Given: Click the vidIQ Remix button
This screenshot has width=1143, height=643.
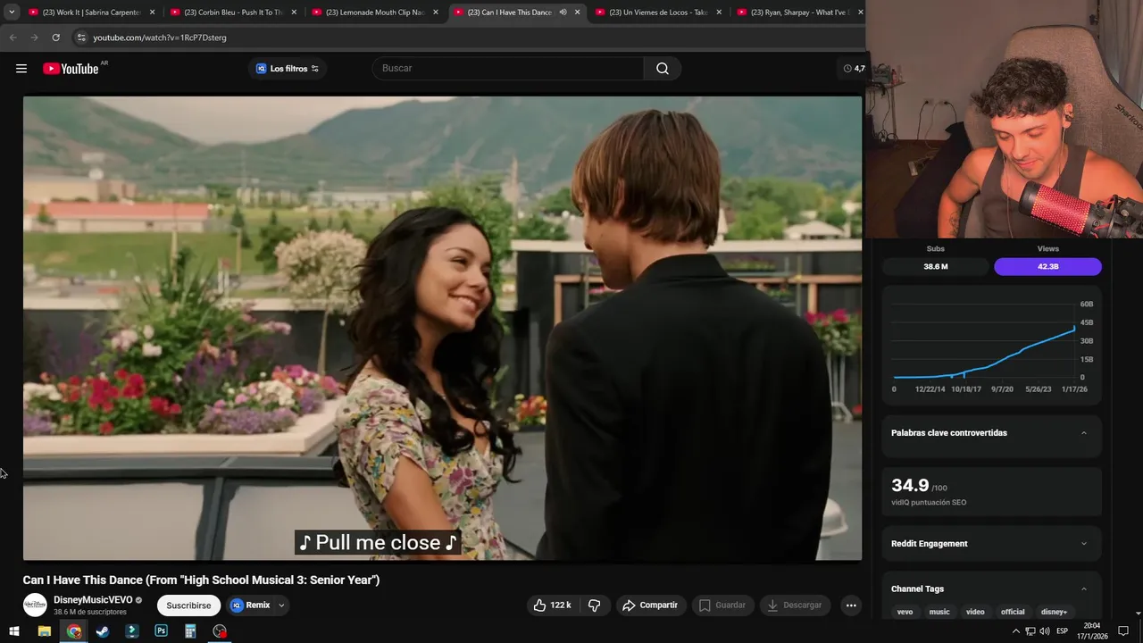Looking at the screenshot, I should [250, 605].
